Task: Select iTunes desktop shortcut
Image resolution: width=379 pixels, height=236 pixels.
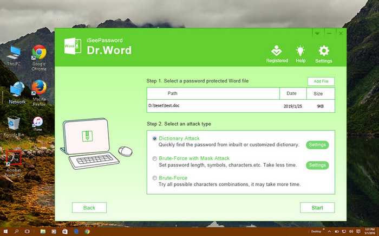Action: 38,124
